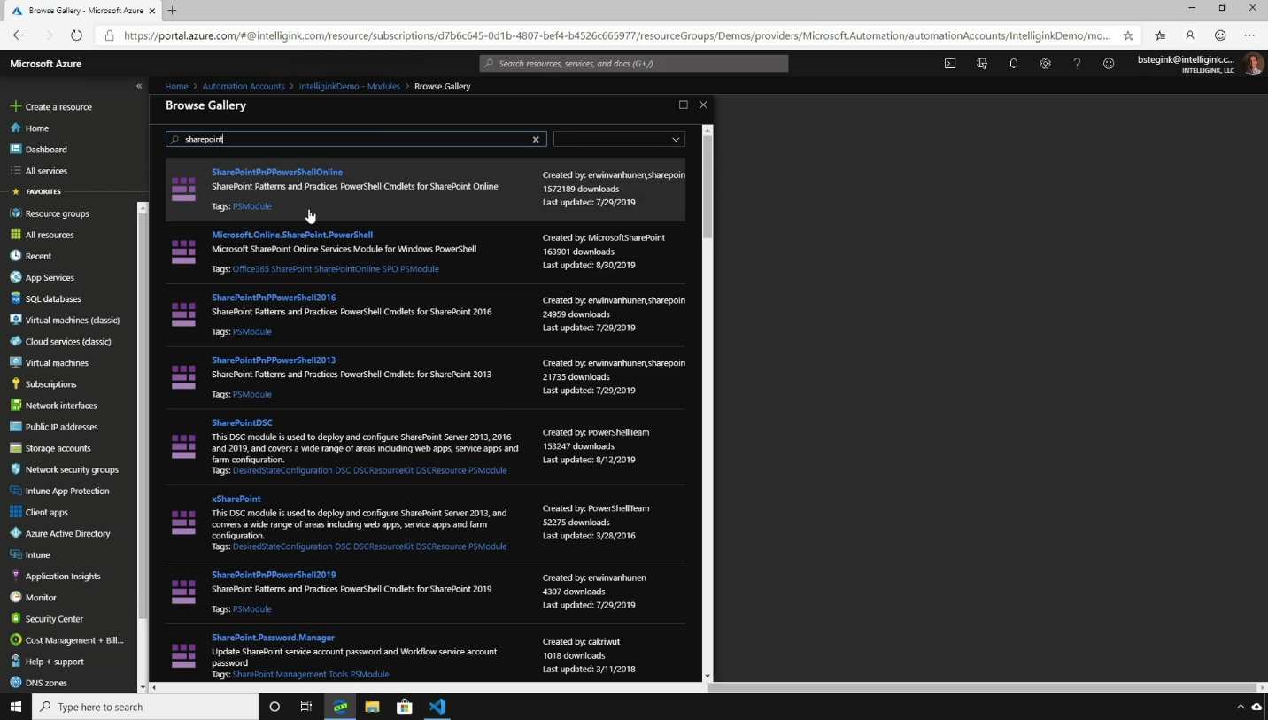Click the Management tag
This screenshot has width=1268, height=720.
tap(301, 675)
